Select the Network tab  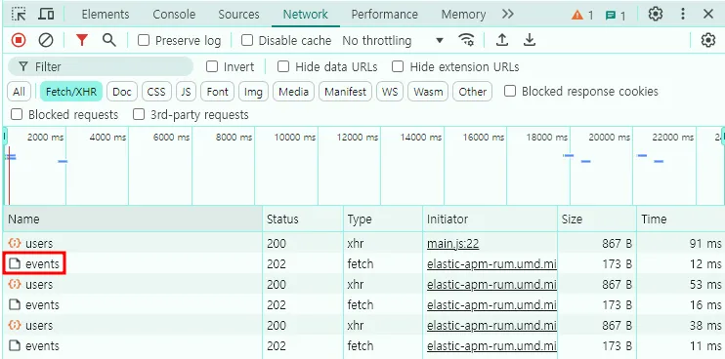306,15
